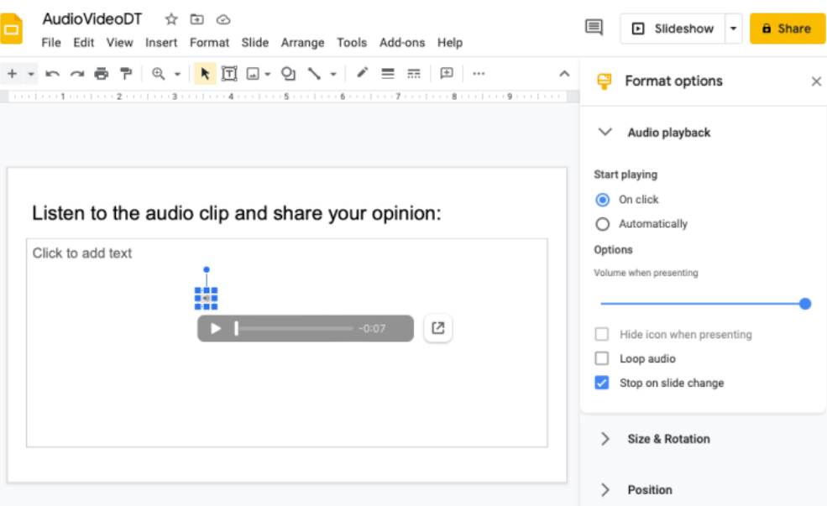
Task: Click the print icon
Action: [x=102, y=74]
